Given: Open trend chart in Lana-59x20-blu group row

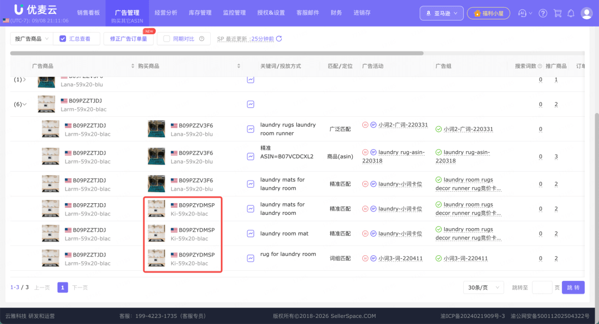Looking at the screenshot, I should click(x=251, y=80).
